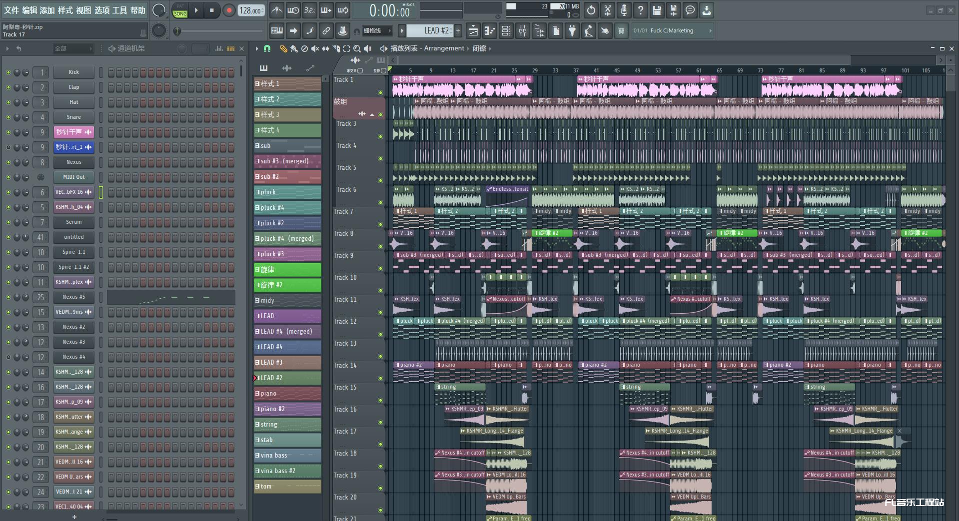Toggle the metronome icon
The width and height of the screenshot is (959, 521).
pyautogui.click(x=276, y=10)
